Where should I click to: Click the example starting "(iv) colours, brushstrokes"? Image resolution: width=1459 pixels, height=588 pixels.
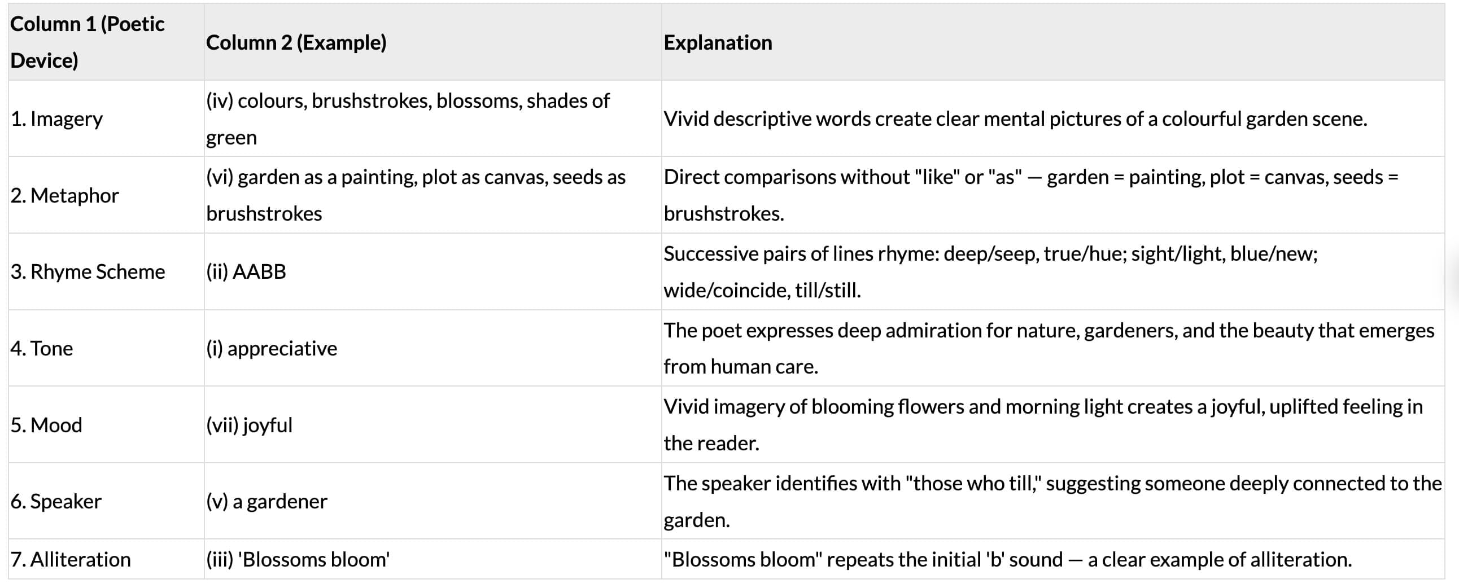coord(408,119)
